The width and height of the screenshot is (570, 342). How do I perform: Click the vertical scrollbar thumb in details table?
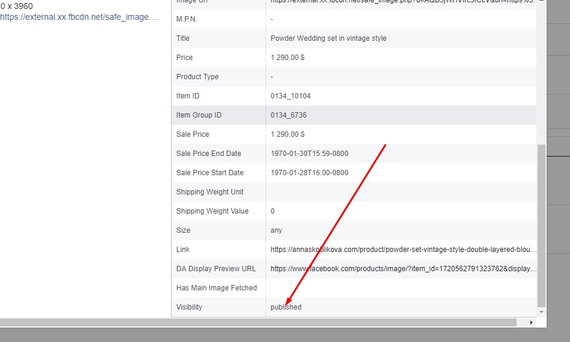click(x=541, y=226)
